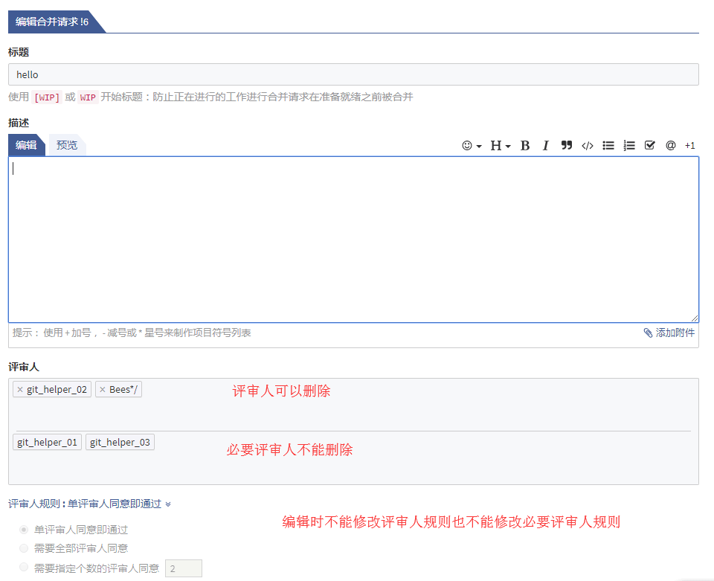The height and width of the screenshot is (581, 714).
Task: Insert an unordered bullet list
Action: point(608,146)
